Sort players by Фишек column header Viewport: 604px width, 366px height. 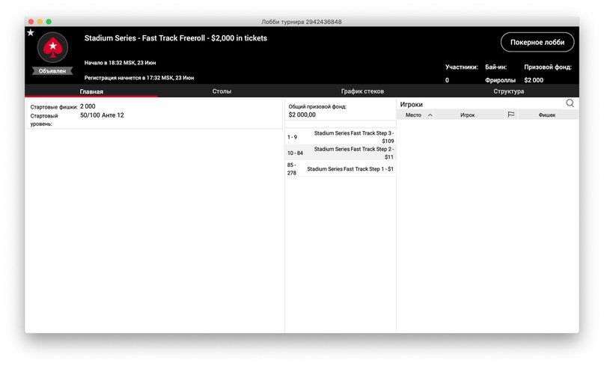pyautogui.click(x=546, y=115)
